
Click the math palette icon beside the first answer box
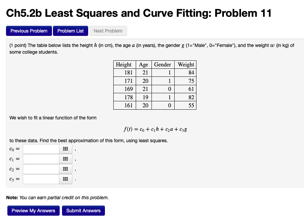coord(66,149)
